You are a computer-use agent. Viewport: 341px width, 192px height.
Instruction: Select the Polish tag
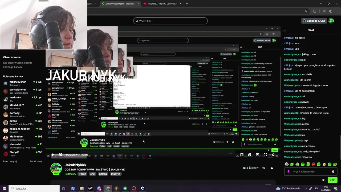pos(82,174)
